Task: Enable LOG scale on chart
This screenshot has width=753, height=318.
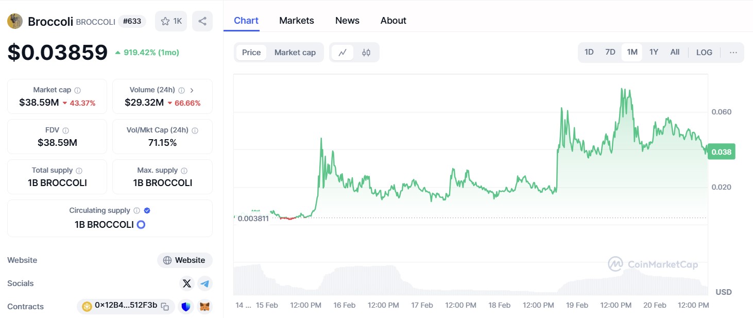Action: pyautogui.click(x=704, y=53)
